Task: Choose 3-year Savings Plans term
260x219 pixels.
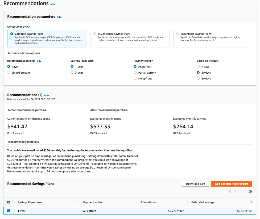Action: click(x=72, y=73)
